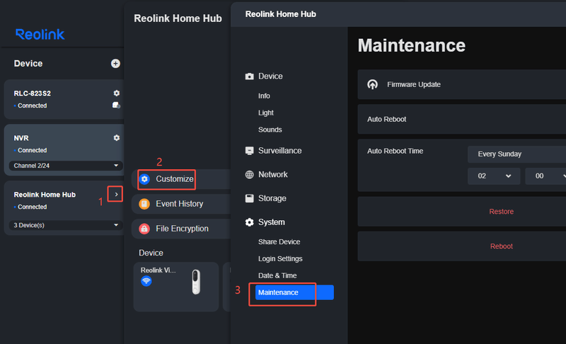Screen dimensions: 566x344
Task: Click the Reolink logo
Action: pyautogui.click(x=40, y=34)
